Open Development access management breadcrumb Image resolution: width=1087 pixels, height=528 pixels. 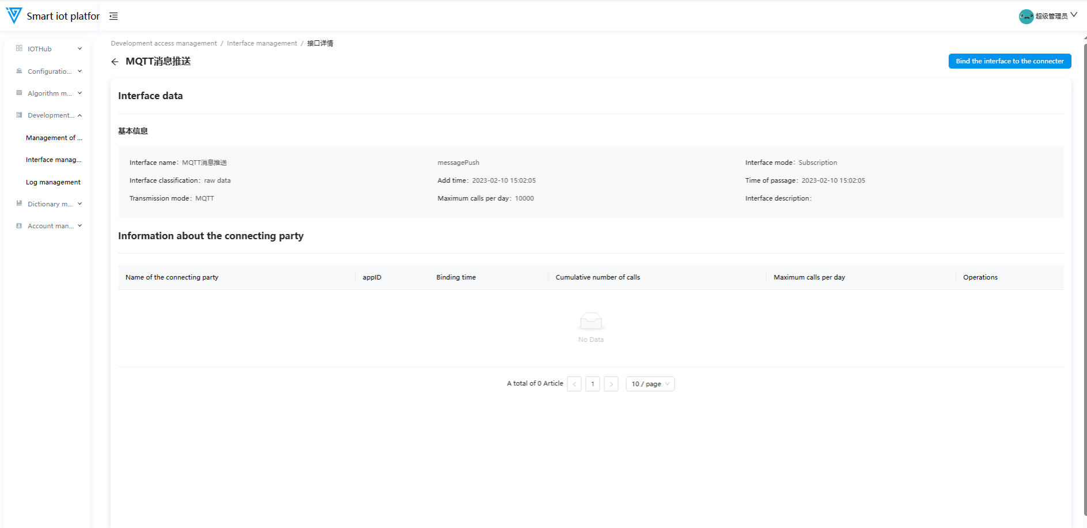(164, 43)
